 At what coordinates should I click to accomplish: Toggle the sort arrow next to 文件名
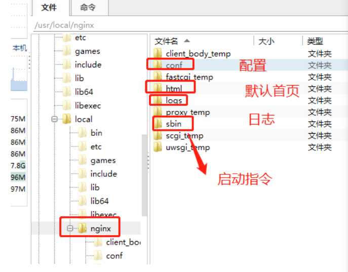[x=187, y=41]
